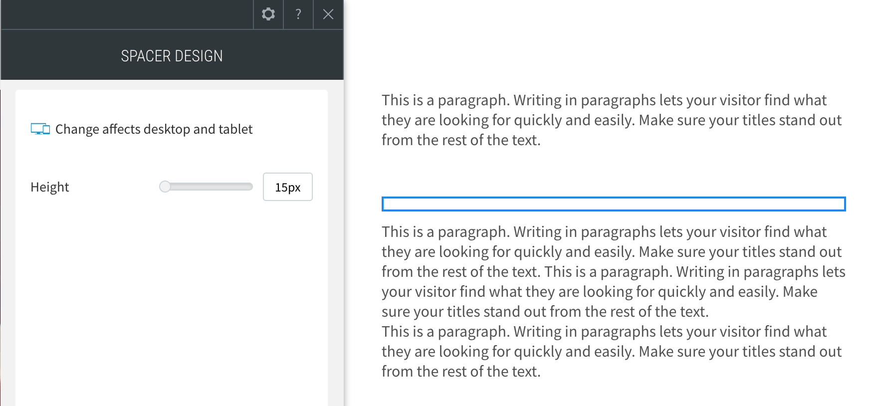Click the long paragraph directly below the spacer

[614, 272]
